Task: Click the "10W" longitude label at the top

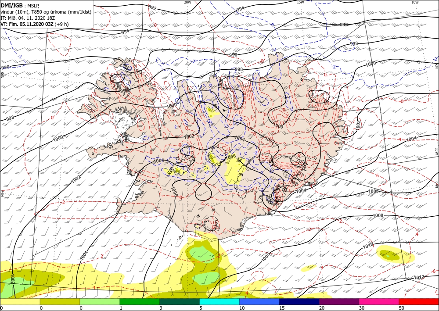Action: tap(415, 2)
